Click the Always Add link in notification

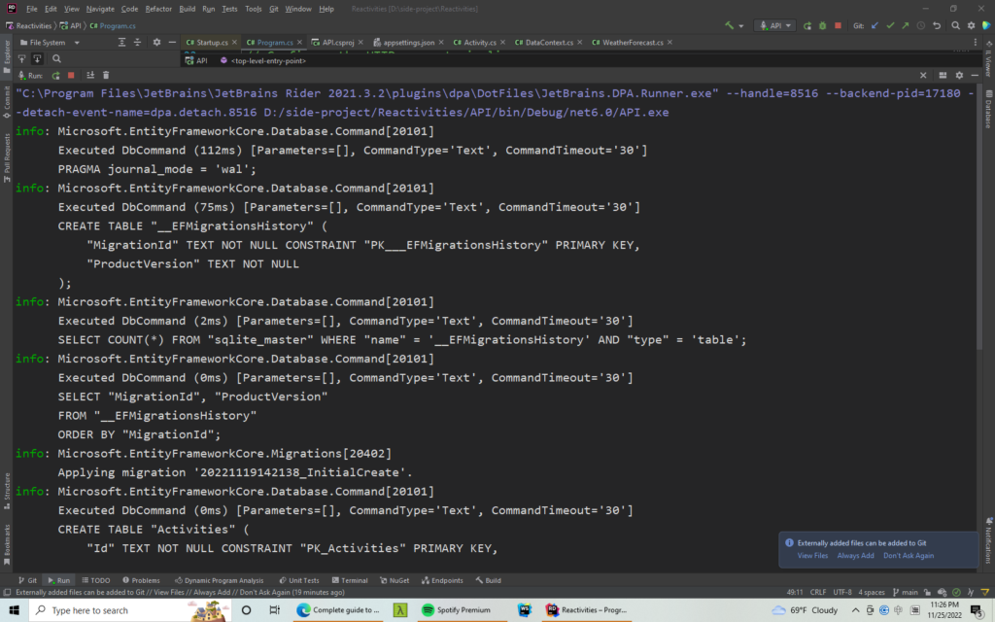click(855, 556)
